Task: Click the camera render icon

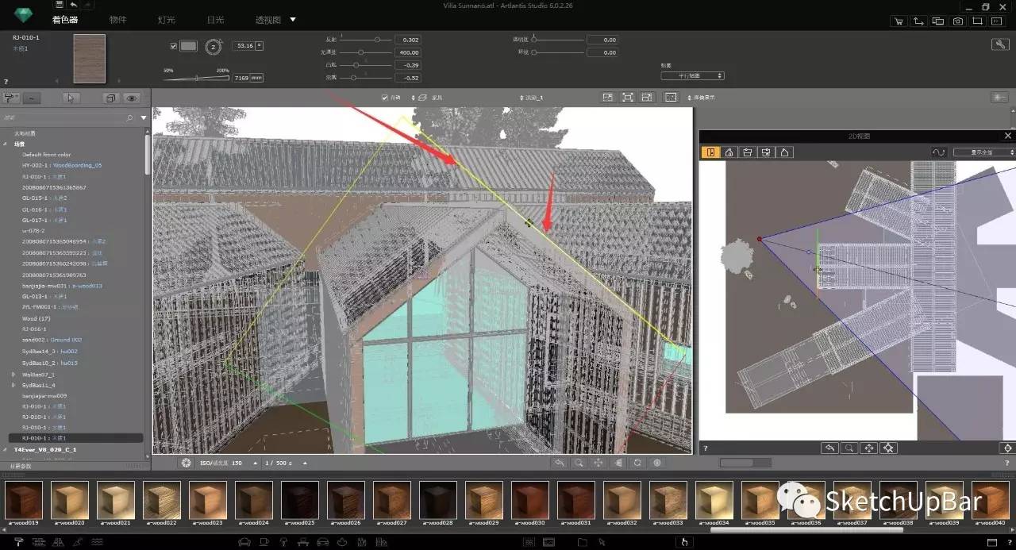Action: 958,21
